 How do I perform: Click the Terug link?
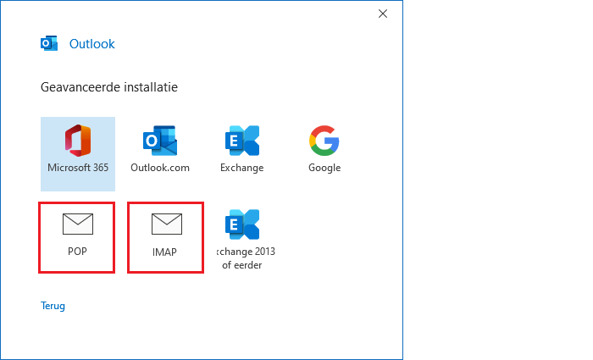[x=53, y=306]
